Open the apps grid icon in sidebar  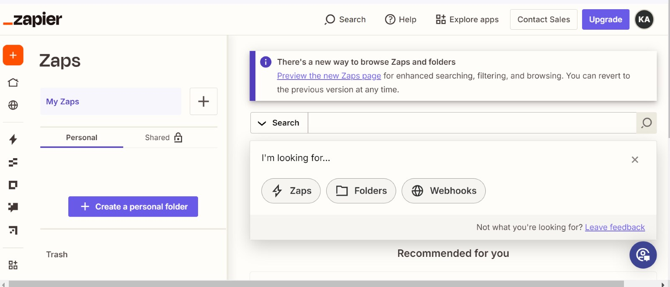[13, 265]
